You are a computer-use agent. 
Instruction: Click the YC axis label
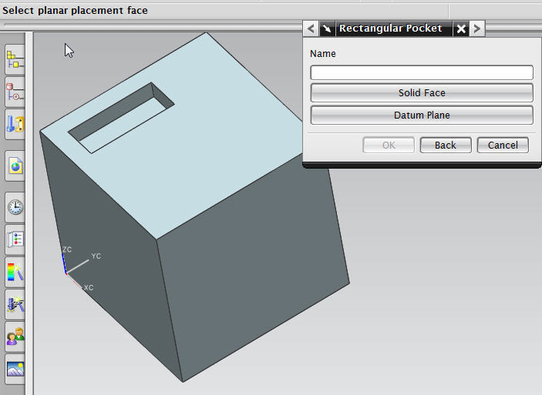coord(96,256)
